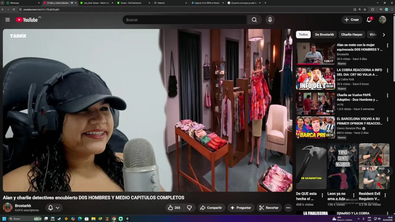
Task: Open Brostarkk channel avatar
Action: 8,208
